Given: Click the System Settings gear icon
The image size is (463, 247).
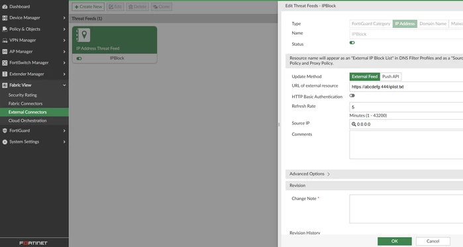Looking at the screenshot, I should click(5, 142).
